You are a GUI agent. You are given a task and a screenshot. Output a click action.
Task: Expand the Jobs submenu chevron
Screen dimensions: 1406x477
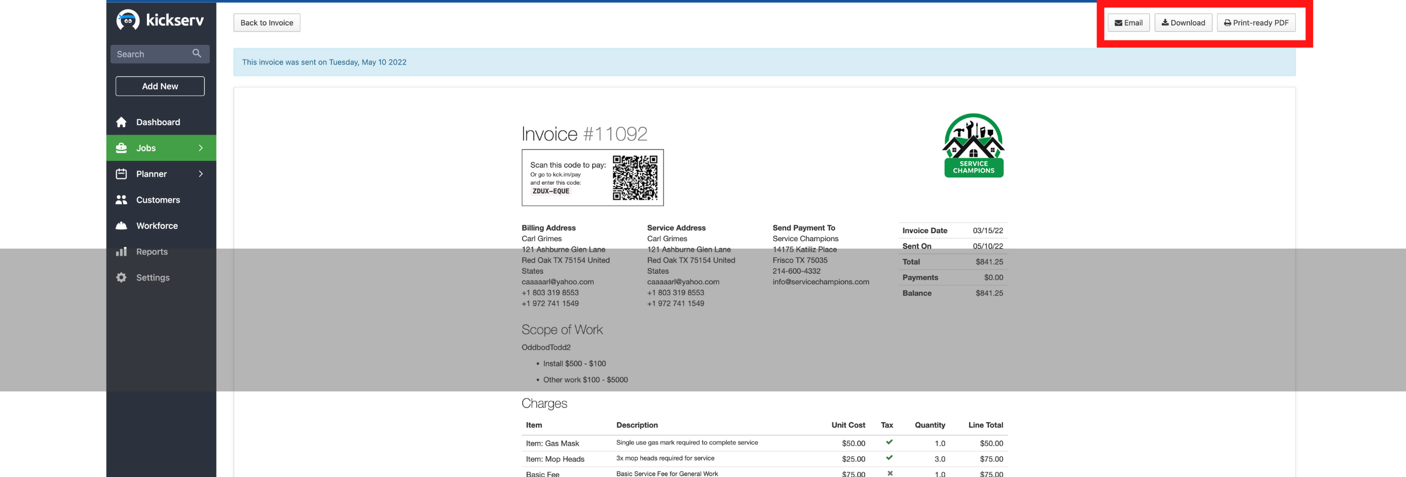coord(201,148)
